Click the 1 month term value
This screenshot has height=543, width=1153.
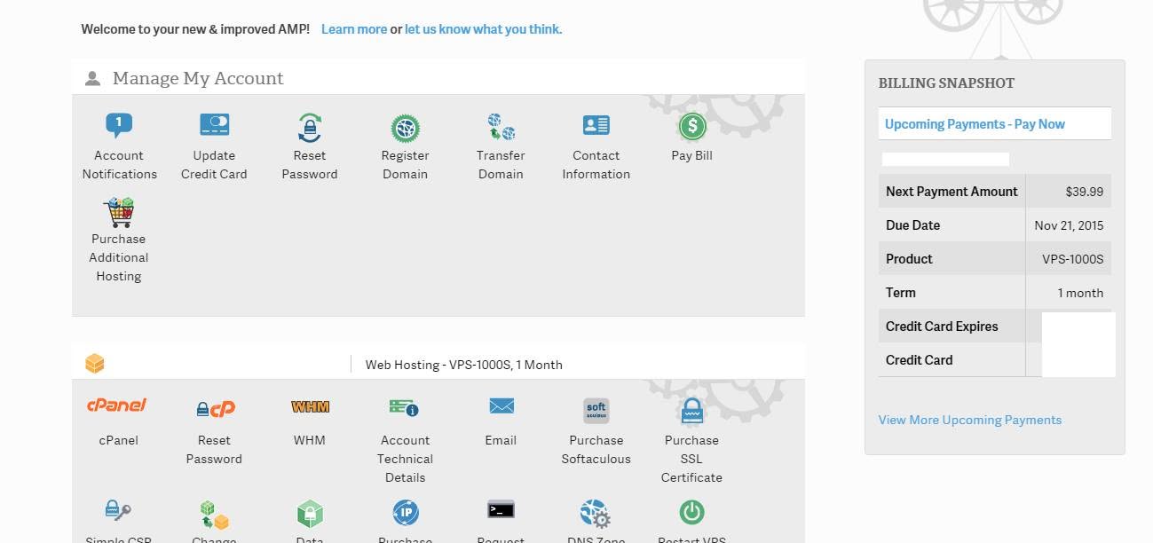point(1080,293)
